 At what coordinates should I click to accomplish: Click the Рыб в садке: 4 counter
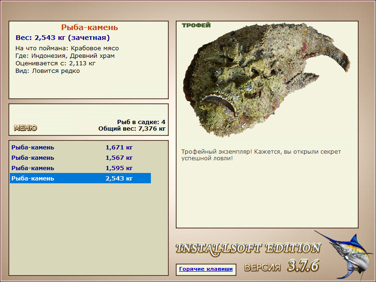pos(141,122)
